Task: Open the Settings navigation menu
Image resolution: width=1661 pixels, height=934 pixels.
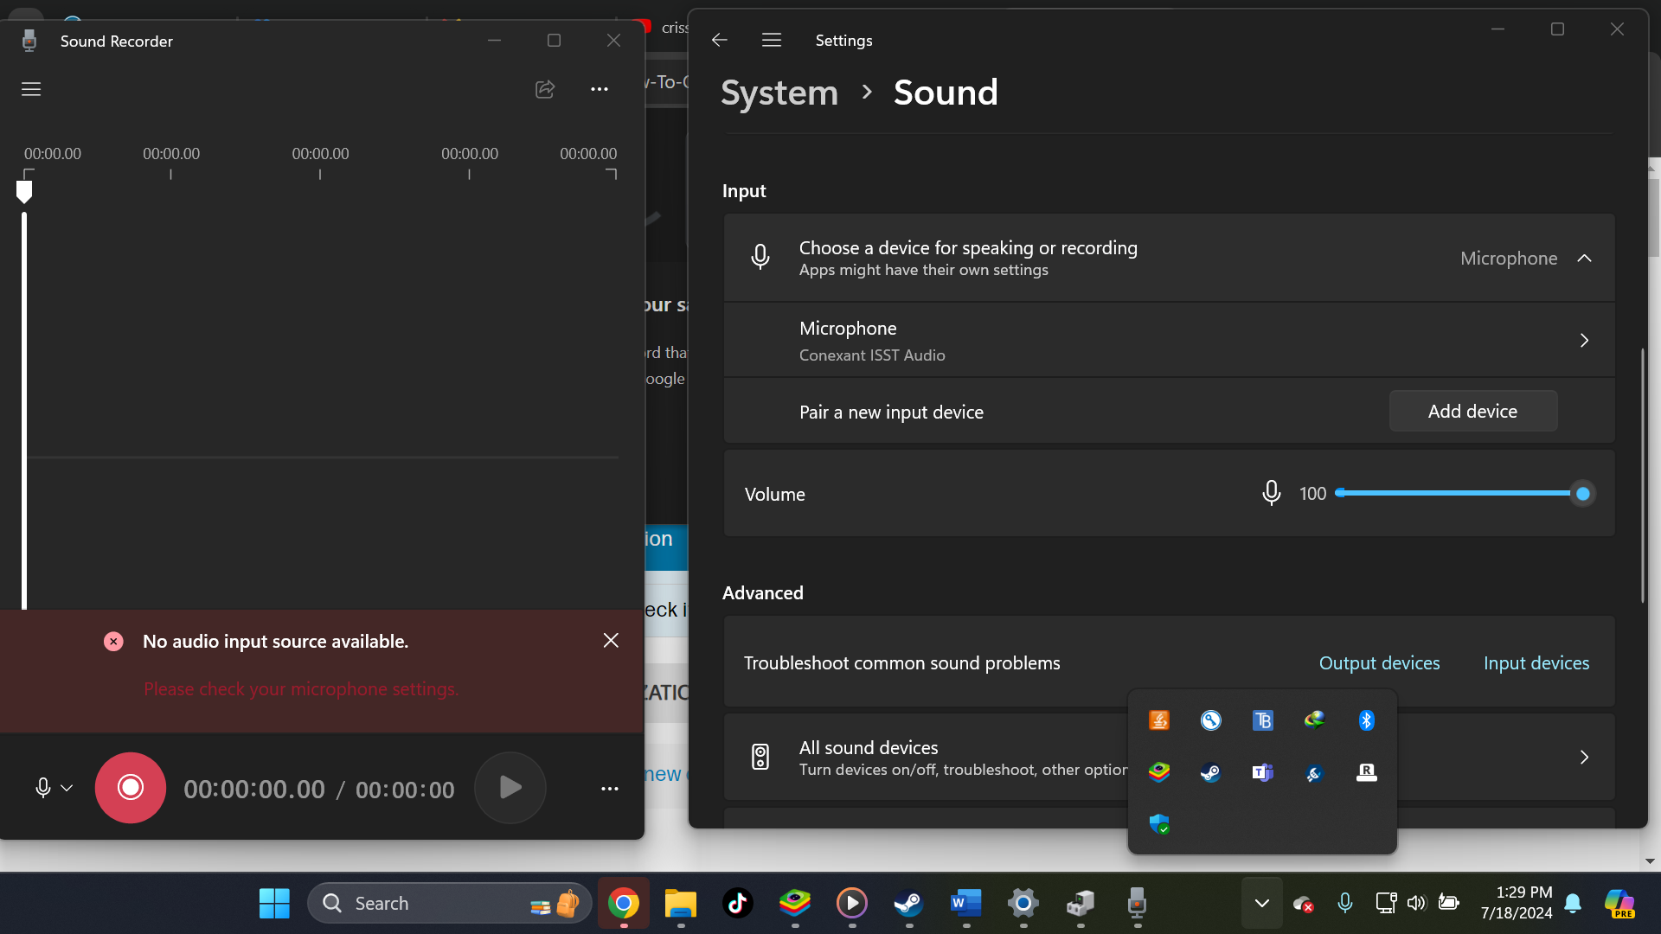Action: 771,40
